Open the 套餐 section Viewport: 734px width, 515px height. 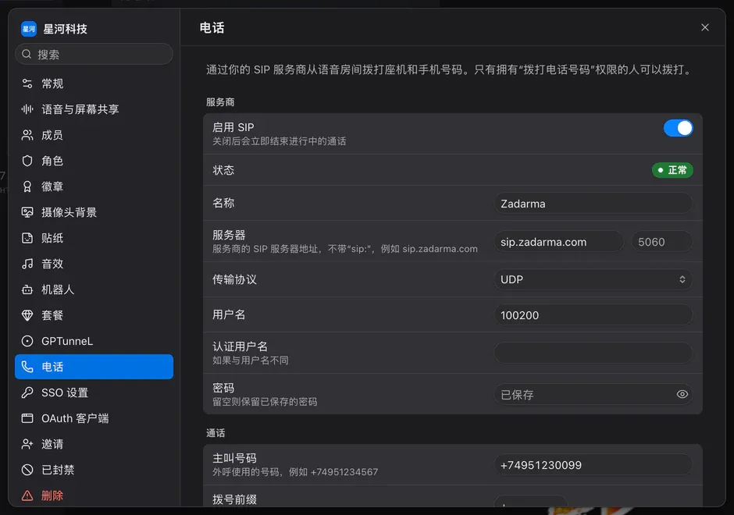(94, 315)
